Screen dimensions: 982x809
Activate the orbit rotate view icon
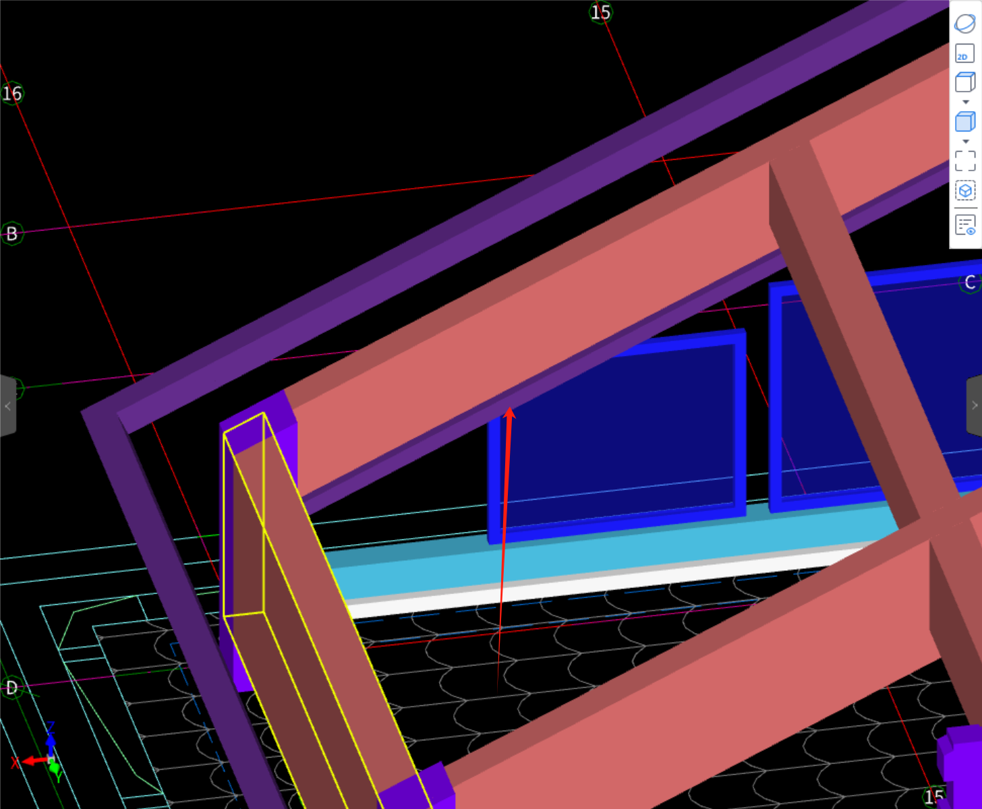click(x=965, y=24)
